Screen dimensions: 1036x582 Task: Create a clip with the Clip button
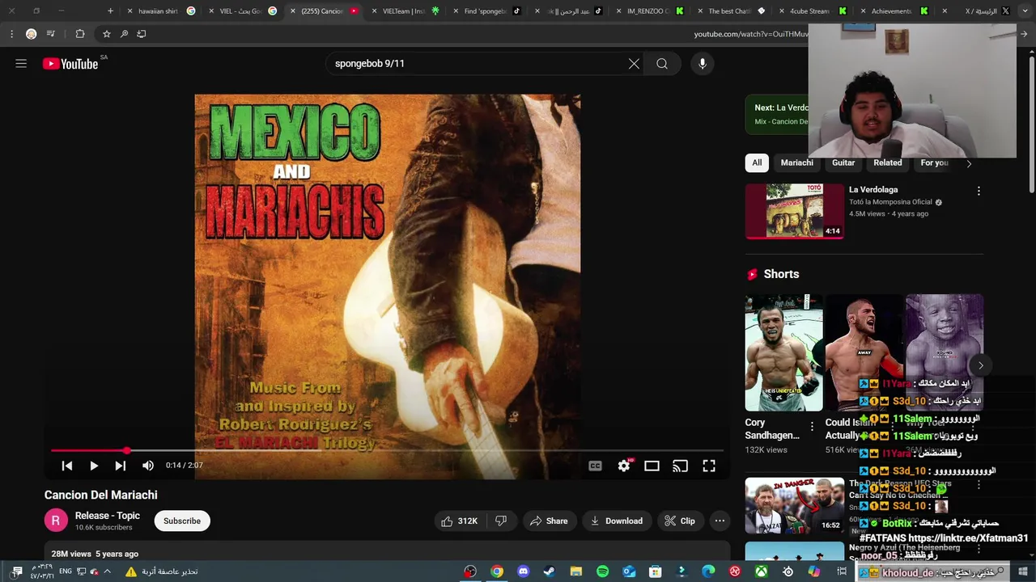click(680, 521)
